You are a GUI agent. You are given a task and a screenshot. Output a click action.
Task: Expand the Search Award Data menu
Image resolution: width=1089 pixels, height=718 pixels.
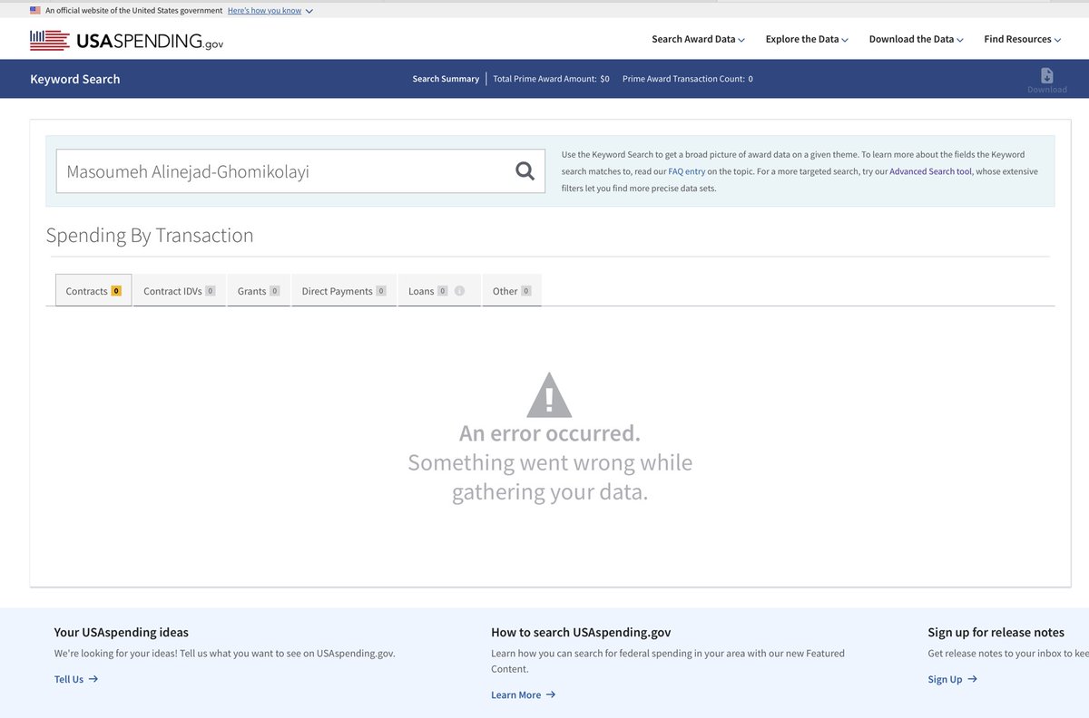tap(698, 39)
